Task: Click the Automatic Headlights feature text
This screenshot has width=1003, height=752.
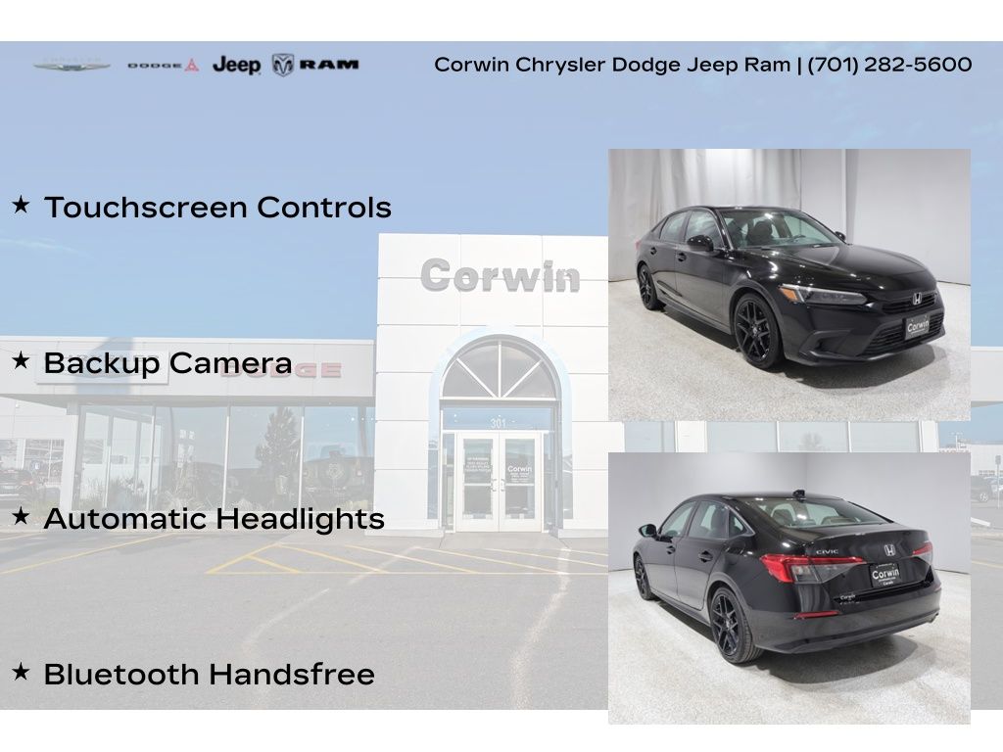Action: [214, 518]
